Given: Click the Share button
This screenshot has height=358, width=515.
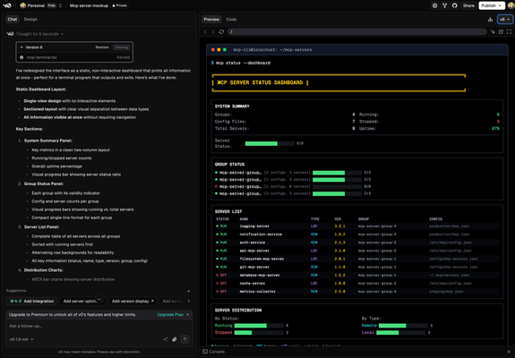Looking at the screenshot, I should [468, 5].
